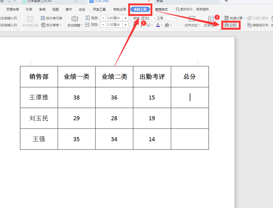Viewport: 273px width, 208px height.
Task: Open the 视图 ribbon tab
Action: click(55, 10)
